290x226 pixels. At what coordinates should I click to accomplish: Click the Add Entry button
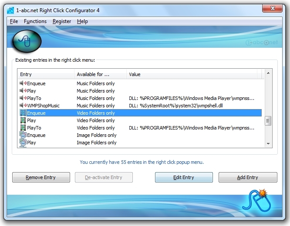pyautogui.click(x=248, y=177)
